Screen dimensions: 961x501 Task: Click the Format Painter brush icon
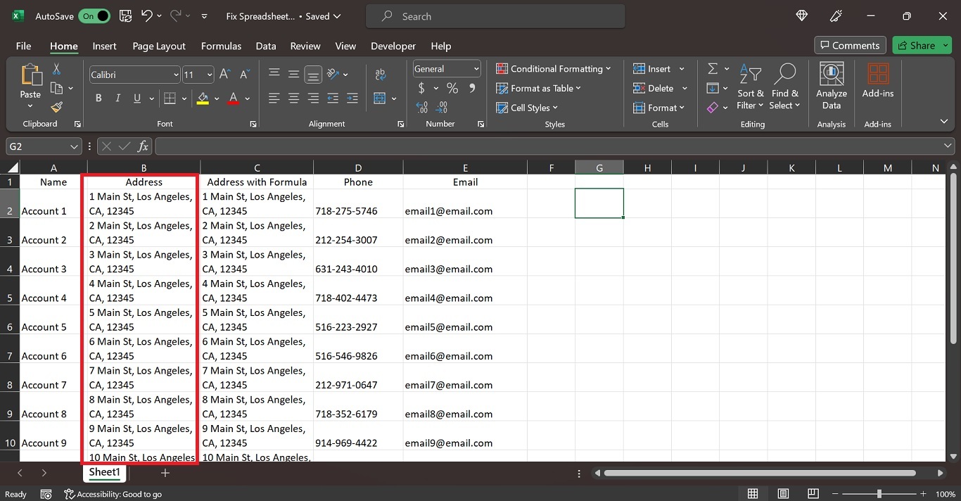56,107
